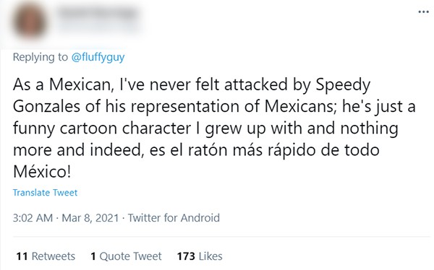
Task: Click the words funny cartoon character
Action: point(102,129)
